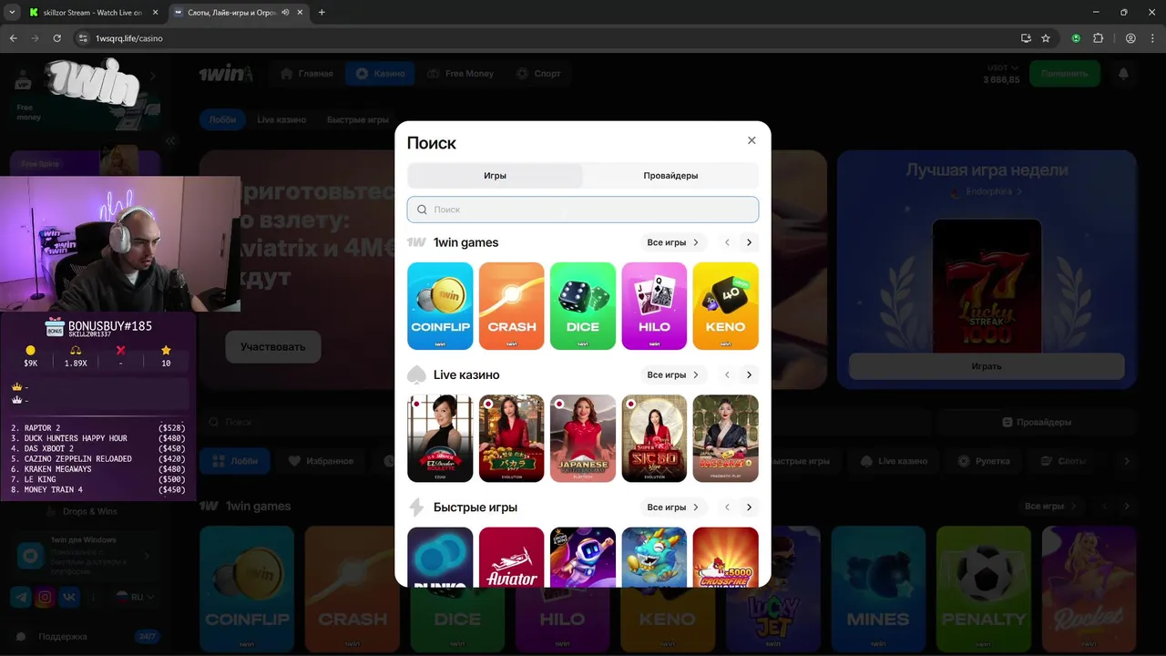Image resolution: width=1166 pixels, height=656 pixels.
Task: Reload the casino page
Action: [x=56, y=38]
